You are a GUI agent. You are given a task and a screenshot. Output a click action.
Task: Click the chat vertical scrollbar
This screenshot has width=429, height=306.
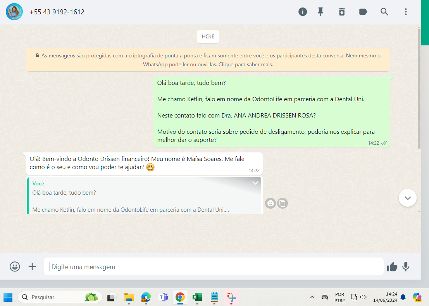419,89
